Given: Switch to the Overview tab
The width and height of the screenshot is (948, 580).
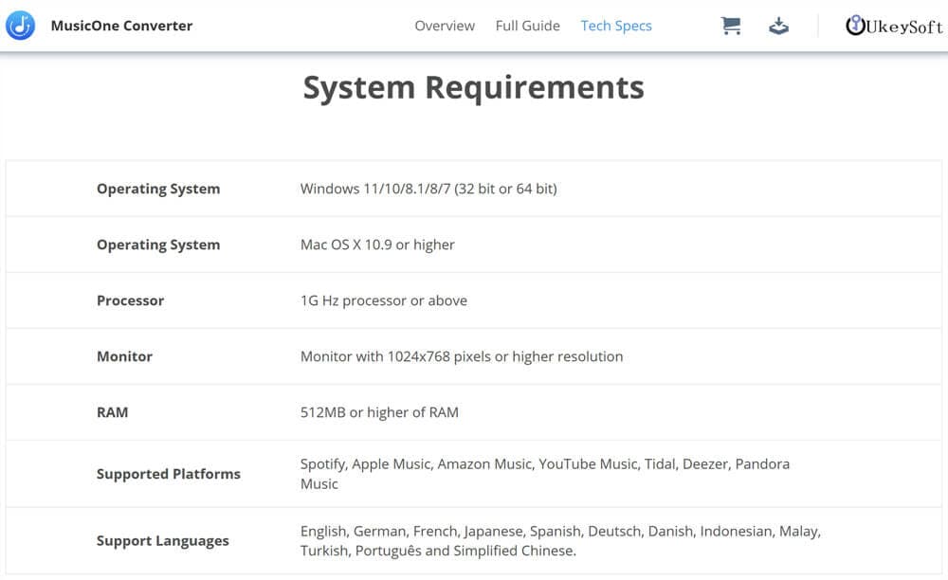Looking at the screenshot, I should pyautogui.click(x=444, y=26).
